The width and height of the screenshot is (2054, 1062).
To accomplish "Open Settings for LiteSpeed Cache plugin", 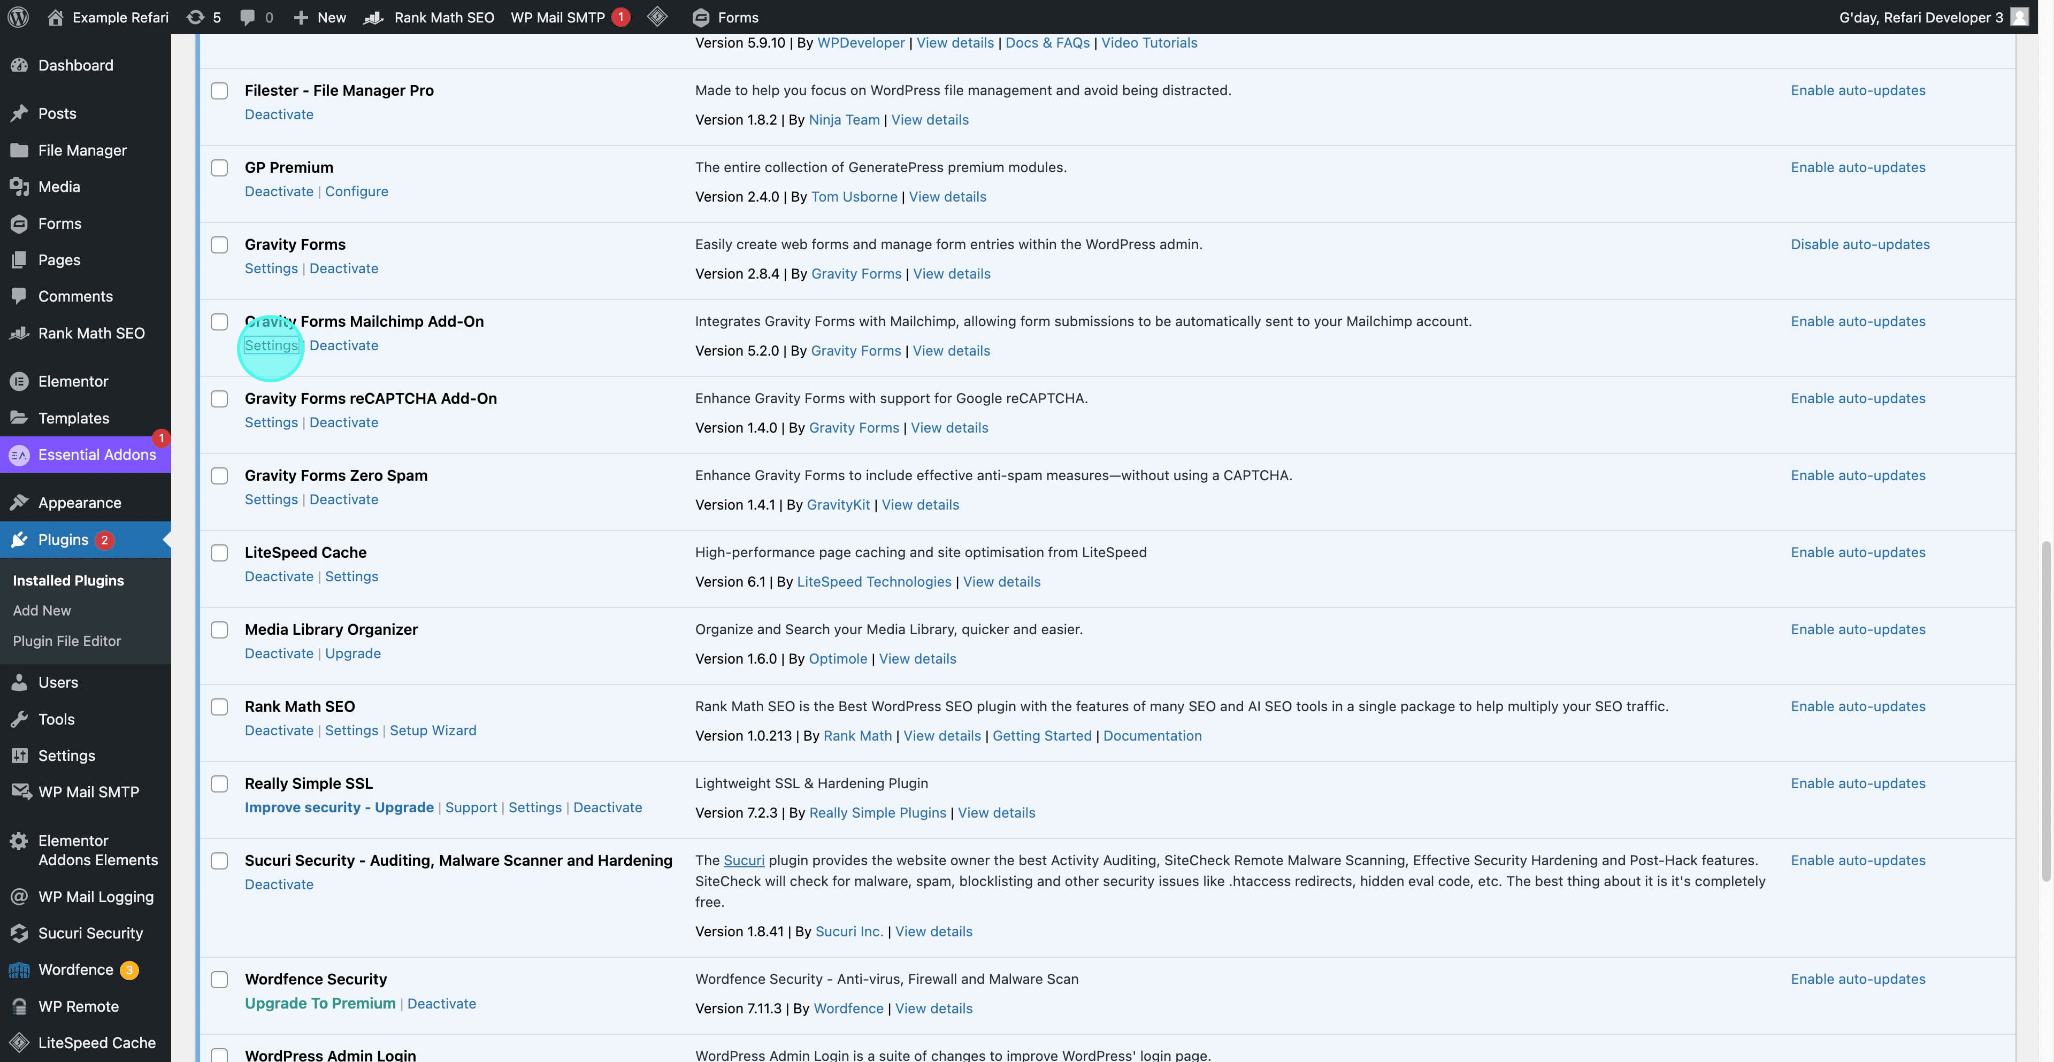I will 351,576.
